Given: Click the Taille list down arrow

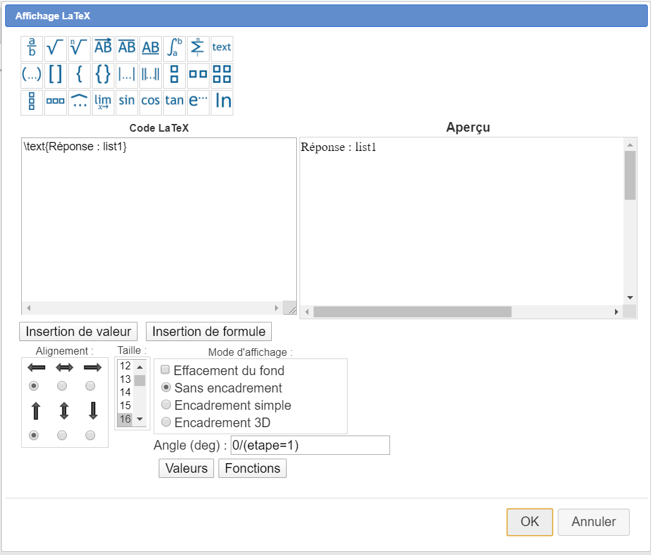Looking at the screenshot, I should 139,419.
